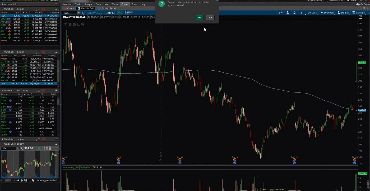The height and width of the screenshot is (191, 370).
Task: Go to the Scan tab
Action: tap(98, 4)
